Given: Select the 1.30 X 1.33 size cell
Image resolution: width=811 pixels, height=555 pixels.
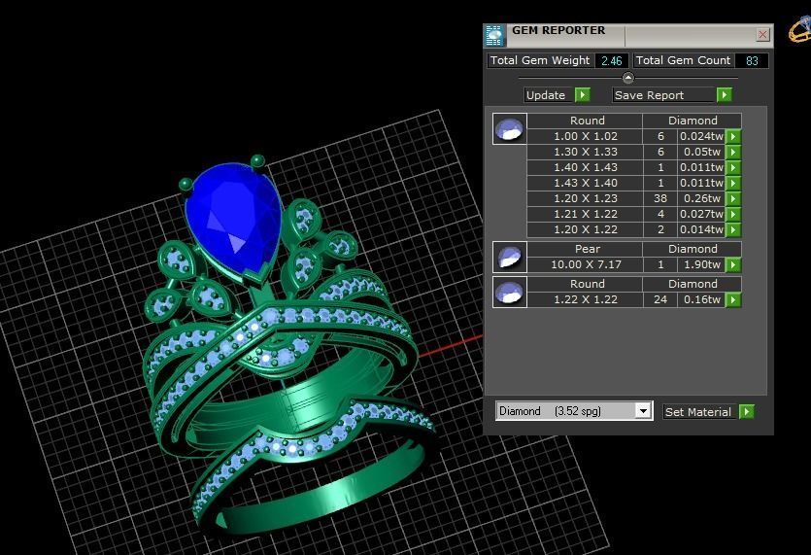Looking at the screenshot, I should (x=585, y=152).
